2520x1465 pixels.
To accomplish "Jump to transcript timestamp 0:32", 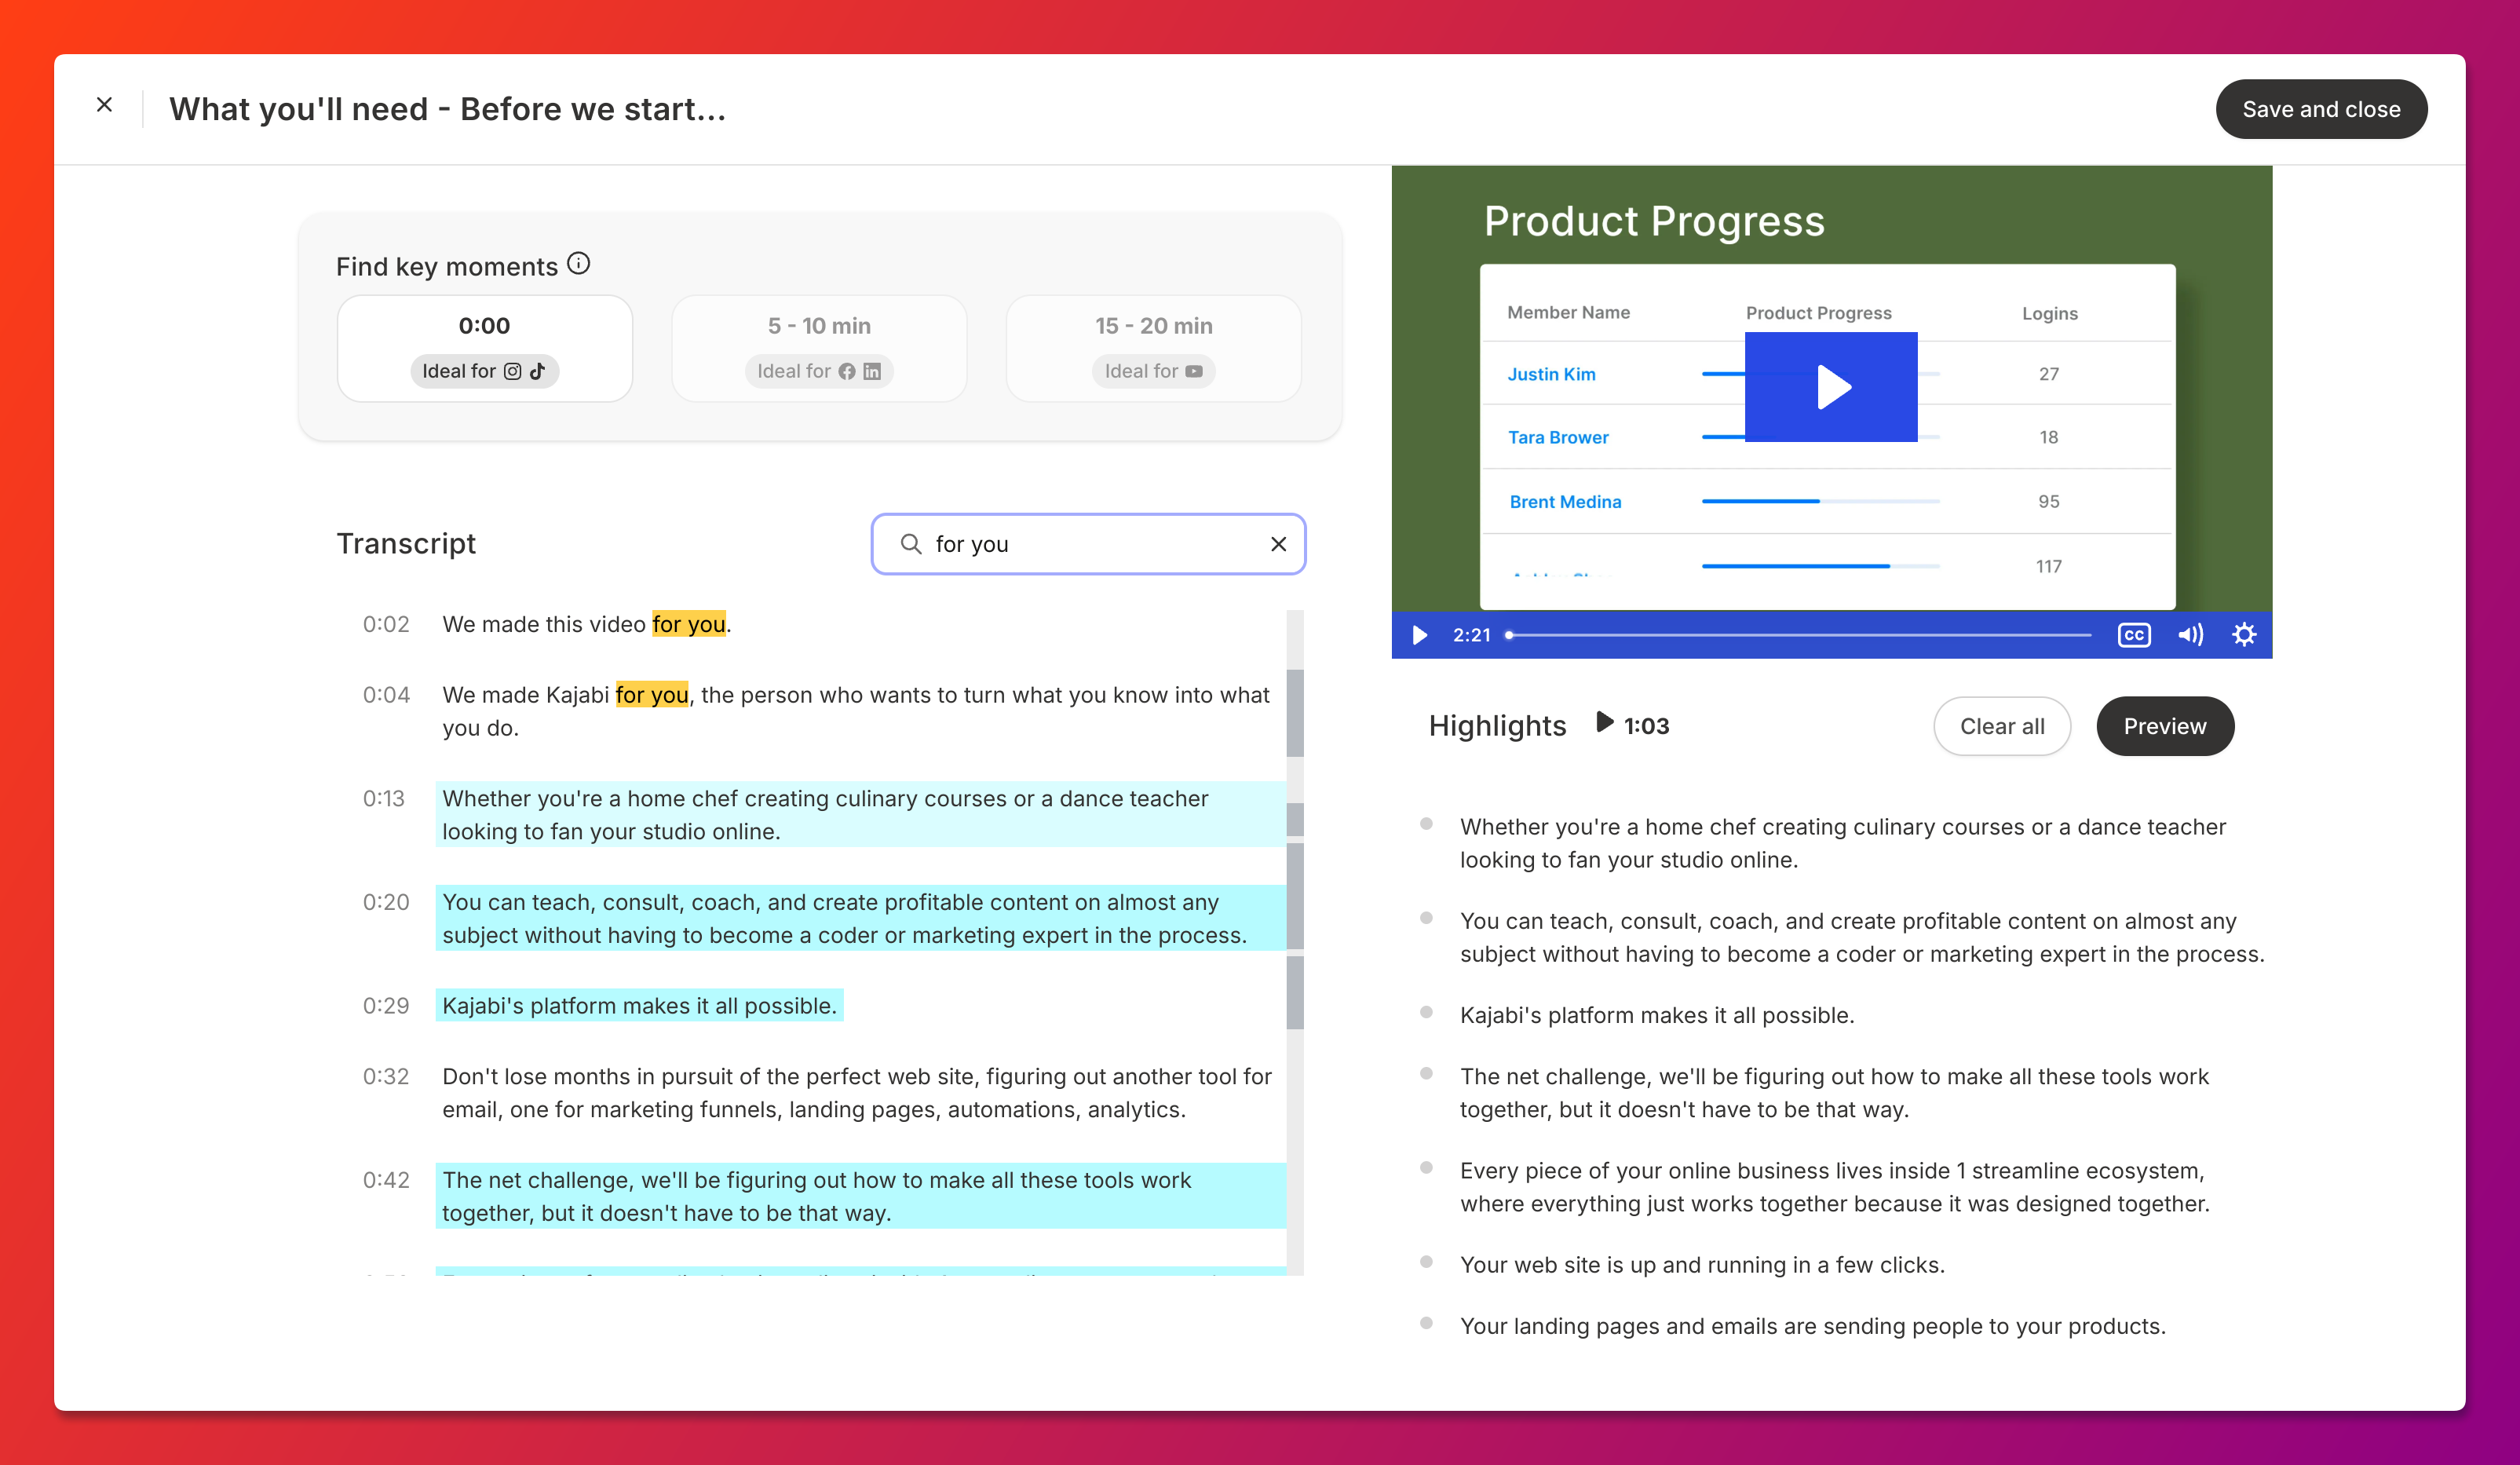I will (x=385, y=1076).
